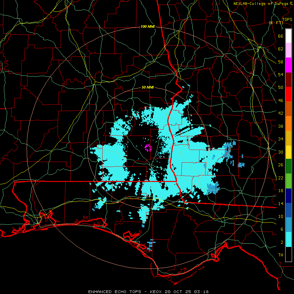Image resolution: width=294 pixels, height=294 pixels.
Task: Click the magenta radar site marker at center
Action: (148, 148)
